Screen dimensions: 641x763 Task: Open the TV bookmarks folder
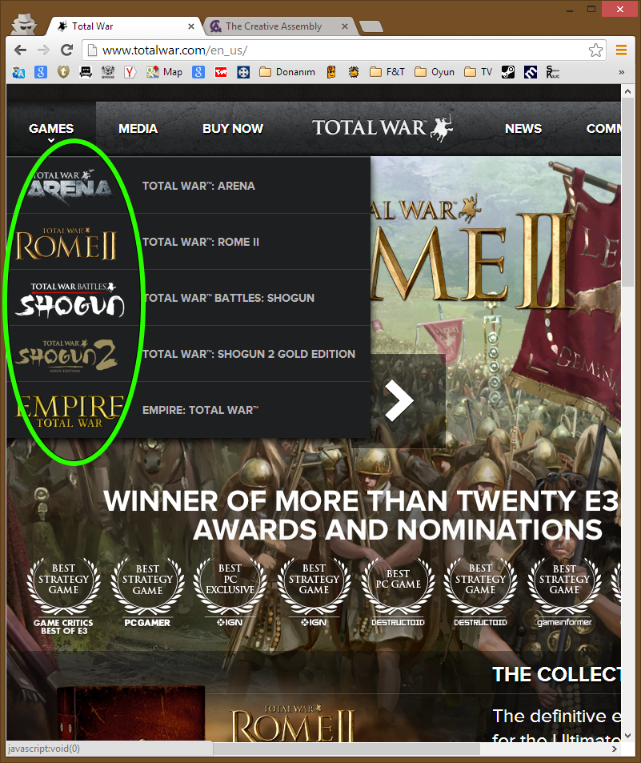478,73
